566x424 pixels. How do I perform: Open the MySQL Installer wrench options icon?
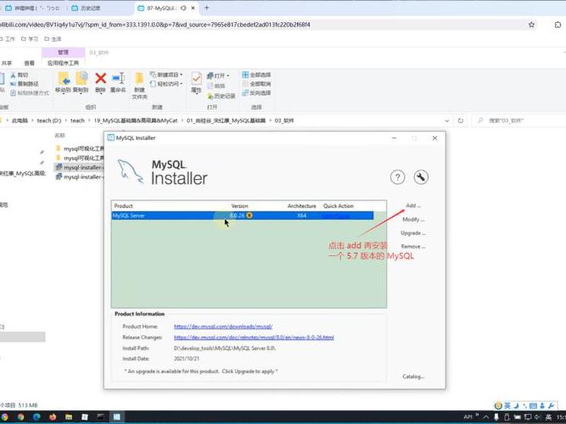(421, 177)
